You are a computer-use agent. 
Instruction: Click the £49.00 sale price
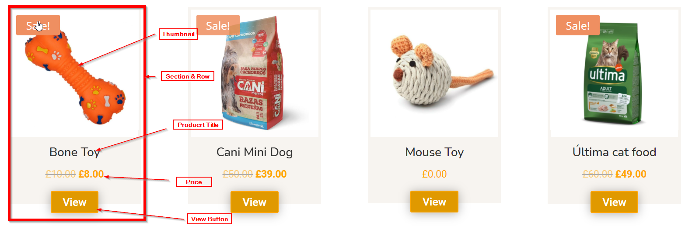pos(631,174)
